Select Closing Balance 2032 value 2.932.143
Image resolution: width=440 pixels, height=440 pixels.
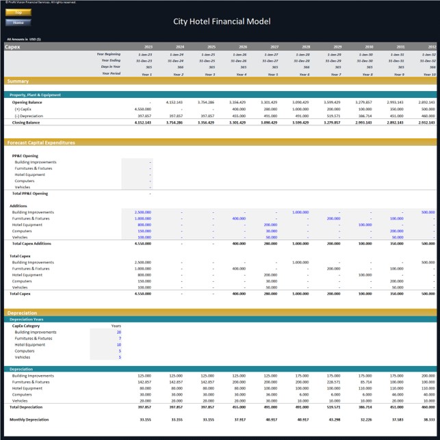pos(426,122)
